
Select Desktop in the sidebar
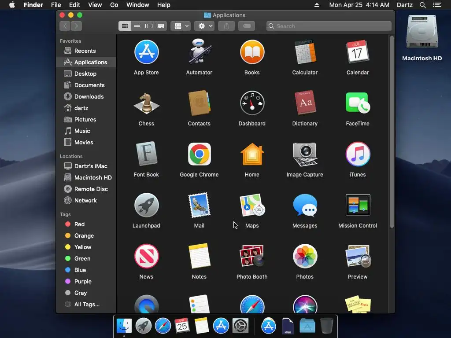click(x=86, y=73)
